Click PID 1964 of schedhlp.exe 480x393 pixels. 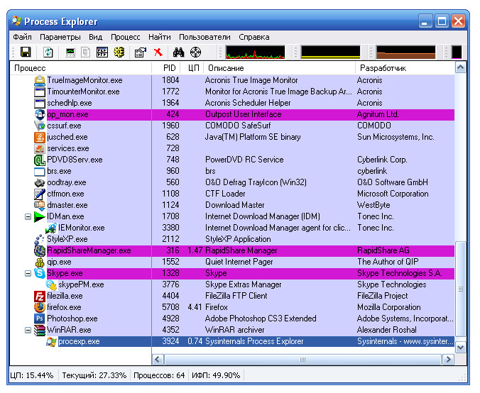tap(170, 103)
